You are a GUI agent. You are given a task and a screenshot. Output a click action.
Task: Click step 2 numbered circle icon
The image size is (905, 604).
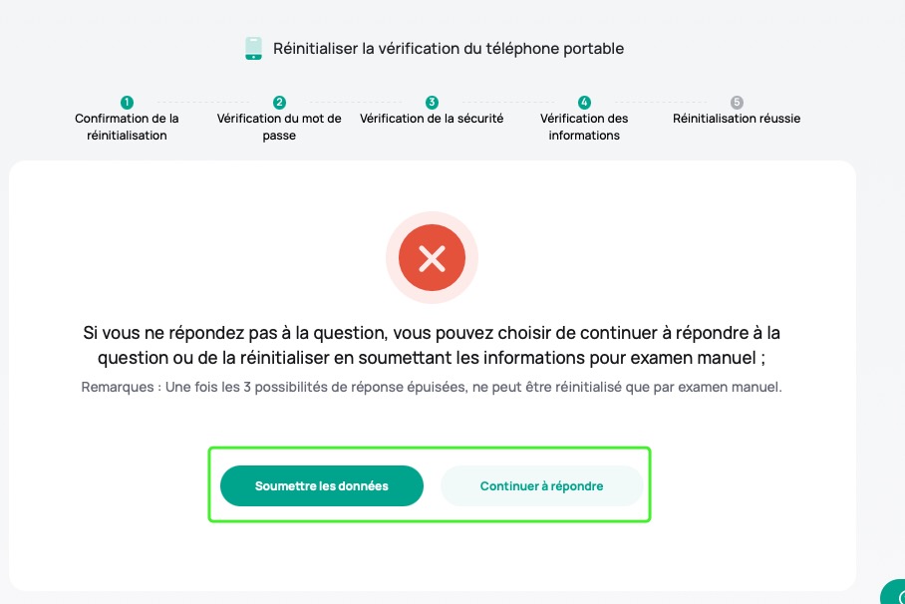(x=279, y=103)
